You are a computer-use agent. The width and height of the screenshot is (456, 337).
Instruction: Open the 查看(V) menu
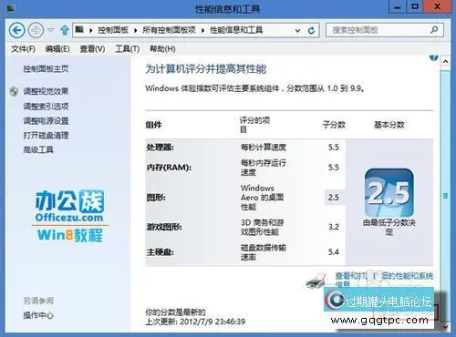pyautogui.click(x=92, y=49)
